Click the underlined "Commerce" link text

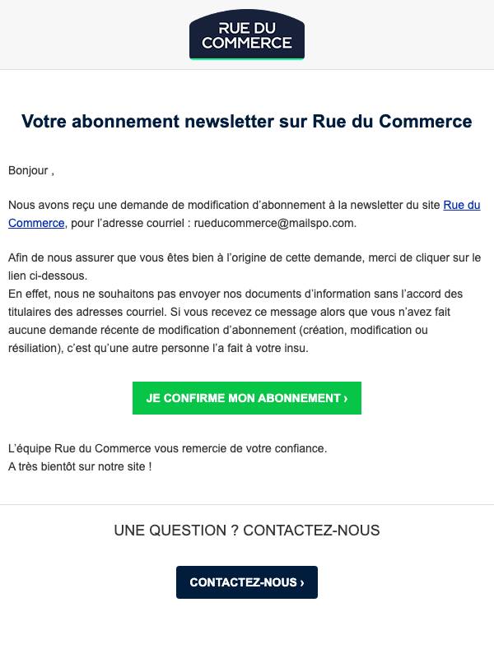[x=36, y=223]
